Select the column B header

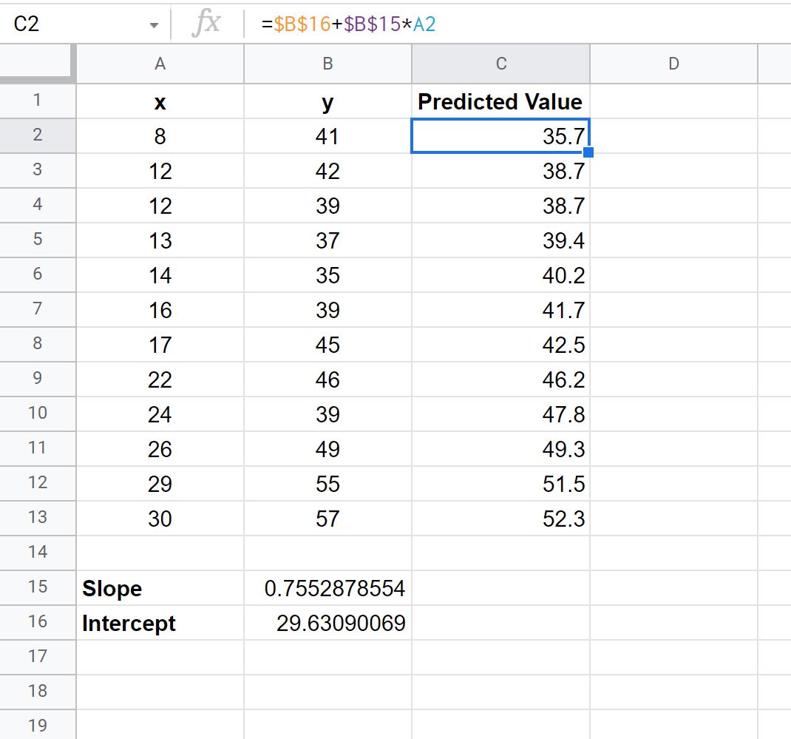click(x=328, y=64)
